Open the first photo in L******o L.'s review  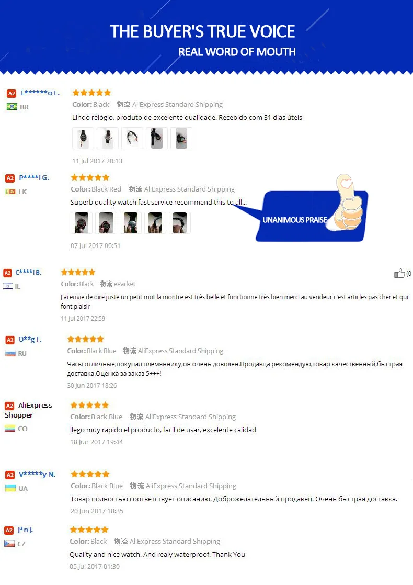tap(83, 138)
